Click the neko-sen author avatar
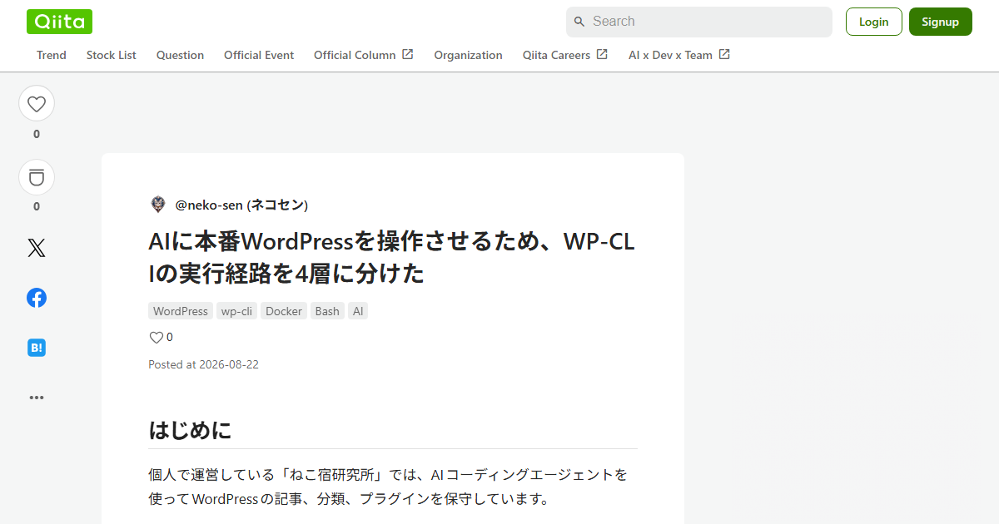 pyautogui.click(x=158, y=205)
